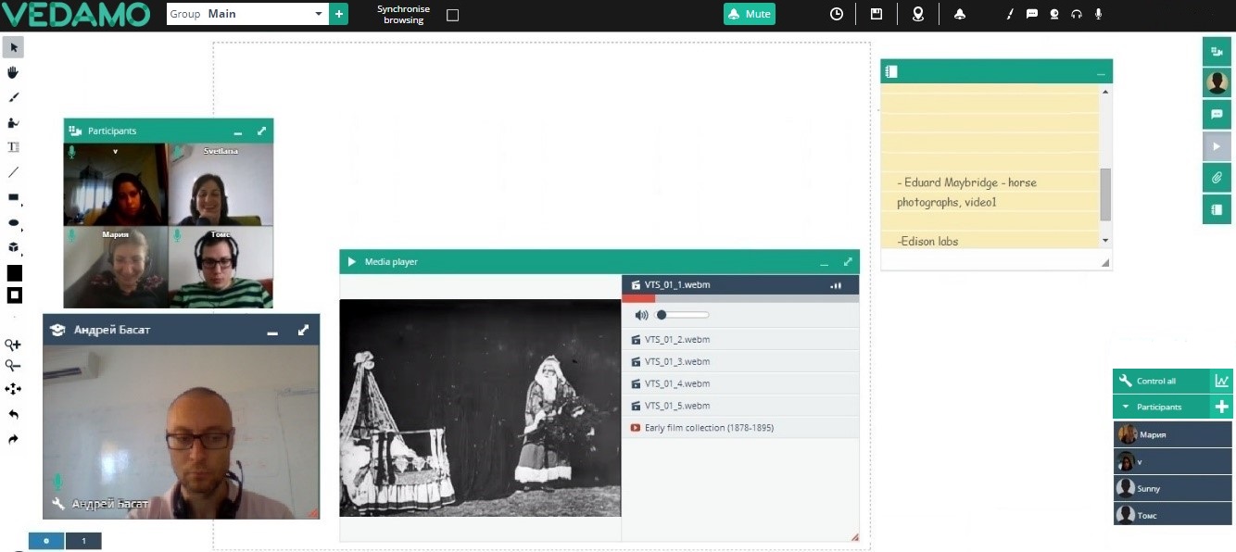Add participant with plus button
The width and height of the screenshot is (1236, 552).
point(1222,407)
